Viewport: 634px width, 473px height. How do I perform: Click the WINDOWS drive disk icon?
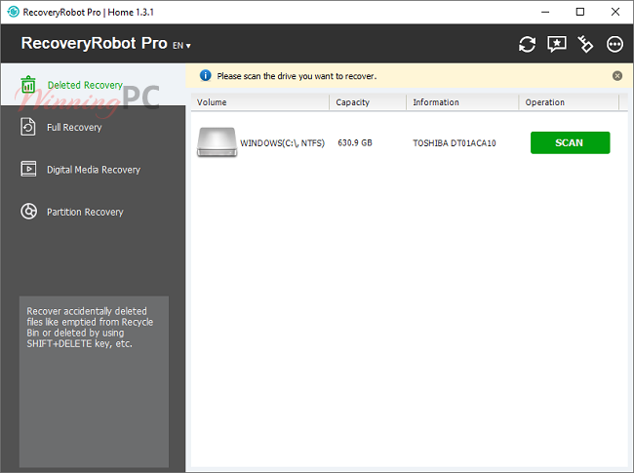click(217, 142)
